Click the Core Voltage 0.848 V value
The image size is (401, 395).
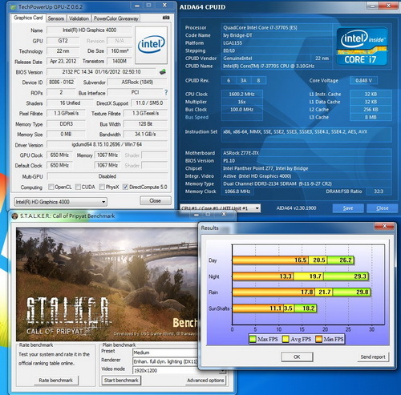(363, 80)
